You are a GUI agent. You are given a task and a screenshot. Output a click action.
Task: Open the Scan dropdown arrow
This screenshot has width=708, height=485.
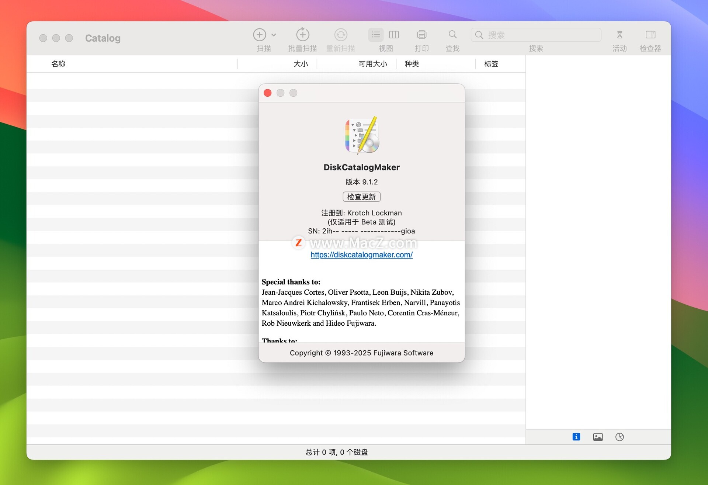click(274, 35)
